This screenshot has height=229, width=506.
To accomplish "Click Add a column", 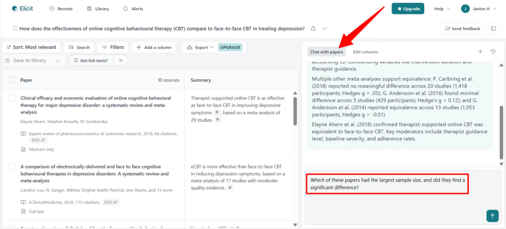I will (153, 47).
